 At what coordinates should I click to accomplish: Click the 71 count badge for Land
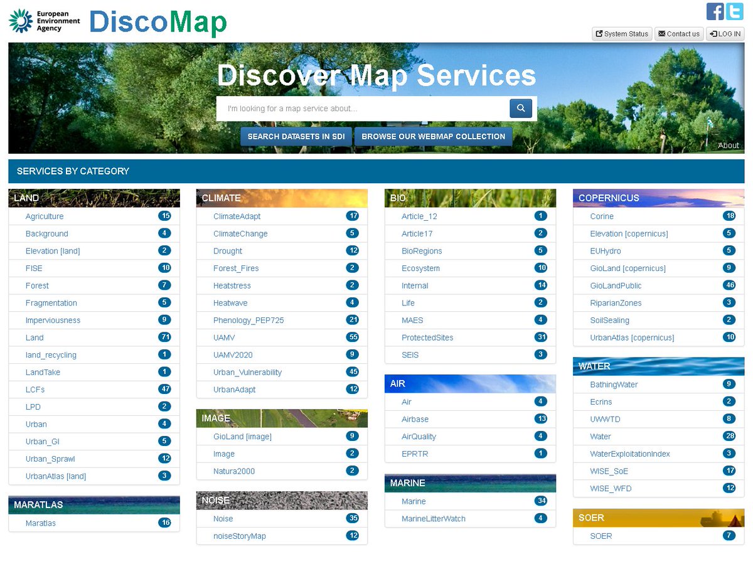click(x=164, y=337)
